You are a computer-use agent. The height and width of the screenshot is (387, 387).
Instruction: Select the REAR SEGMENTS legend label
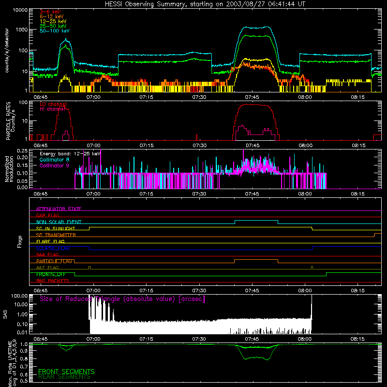[x=64, y=377]
